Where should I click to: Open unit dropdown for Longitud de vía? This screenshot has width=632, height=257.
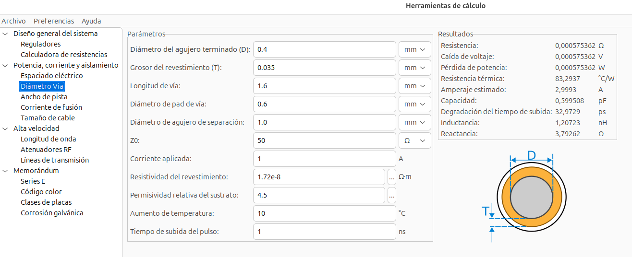point(415,86)
